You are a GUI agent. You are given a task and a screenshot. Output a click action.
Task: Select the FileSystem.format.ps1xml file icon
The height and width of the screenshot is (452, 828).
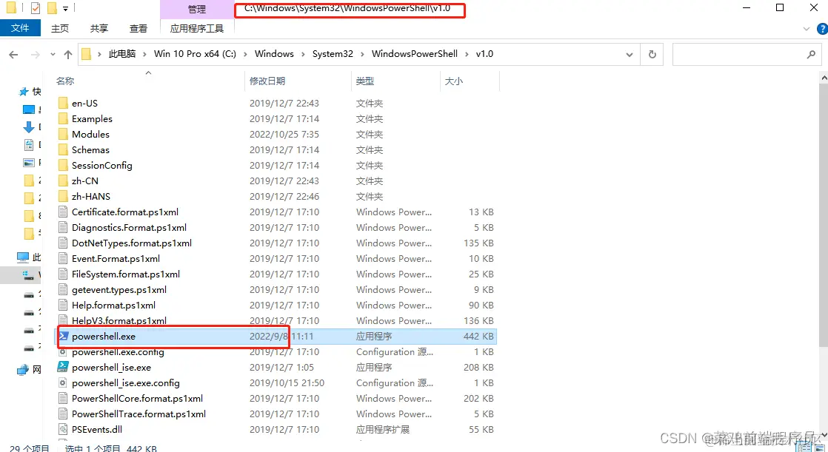point(63,274)
